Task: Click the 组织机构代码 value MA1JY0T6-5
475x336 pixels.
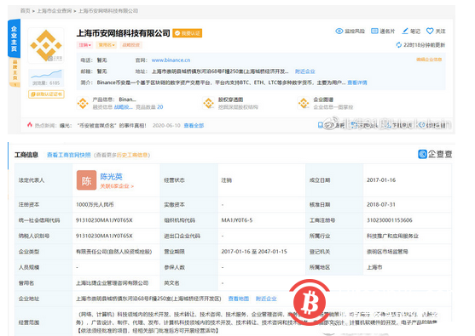Action: (x=237, y=220)
